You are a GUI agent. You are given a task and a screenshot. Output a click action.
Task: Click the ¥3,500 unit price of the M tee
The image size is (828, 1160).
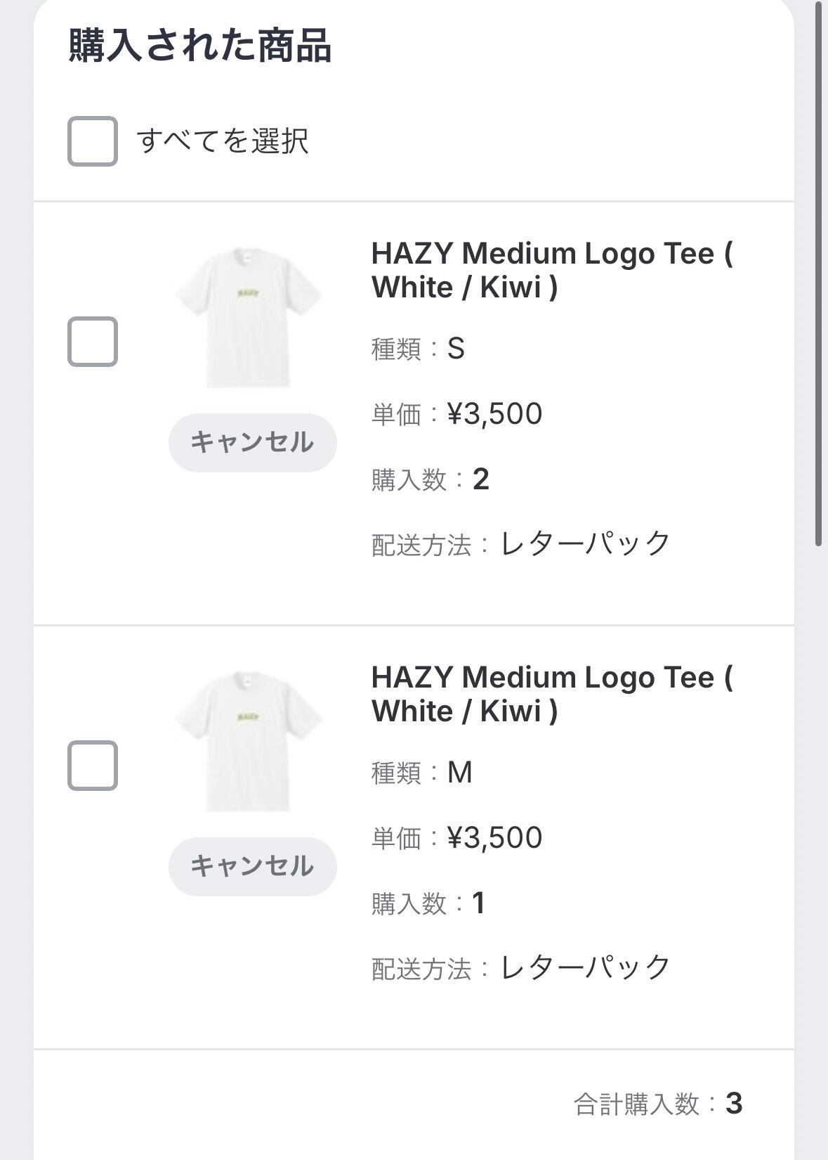point(494,838)
